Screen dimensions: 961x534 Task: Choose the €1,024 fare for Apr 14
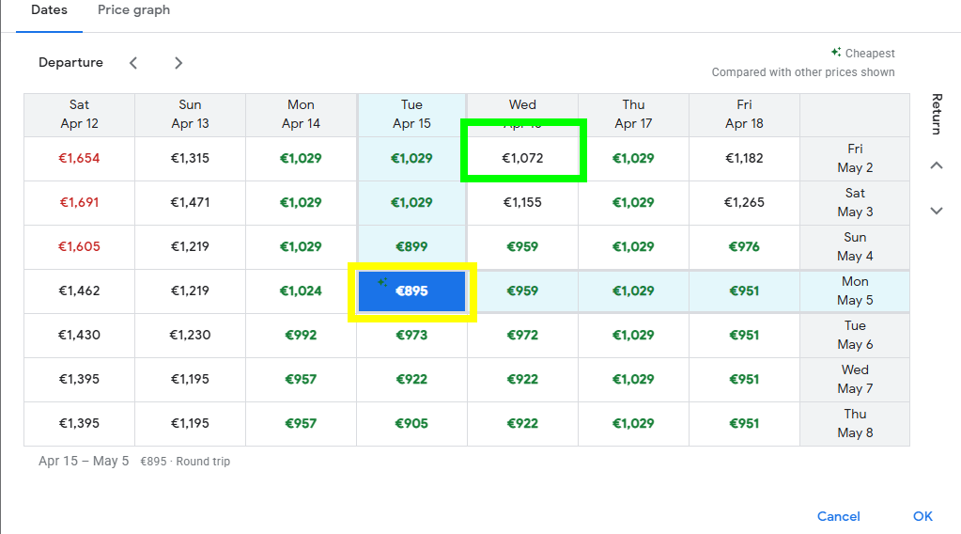pos(301,291)
